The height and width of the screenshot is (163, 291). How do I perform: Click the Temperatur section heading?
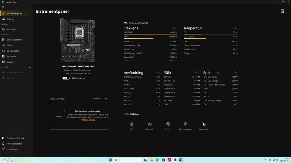[193, 28]
